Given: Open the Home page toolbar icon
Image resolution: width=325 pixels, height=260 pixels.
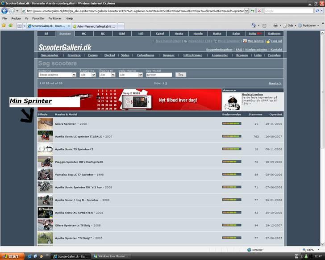Looking at the screenshot, I should (254, 26).
